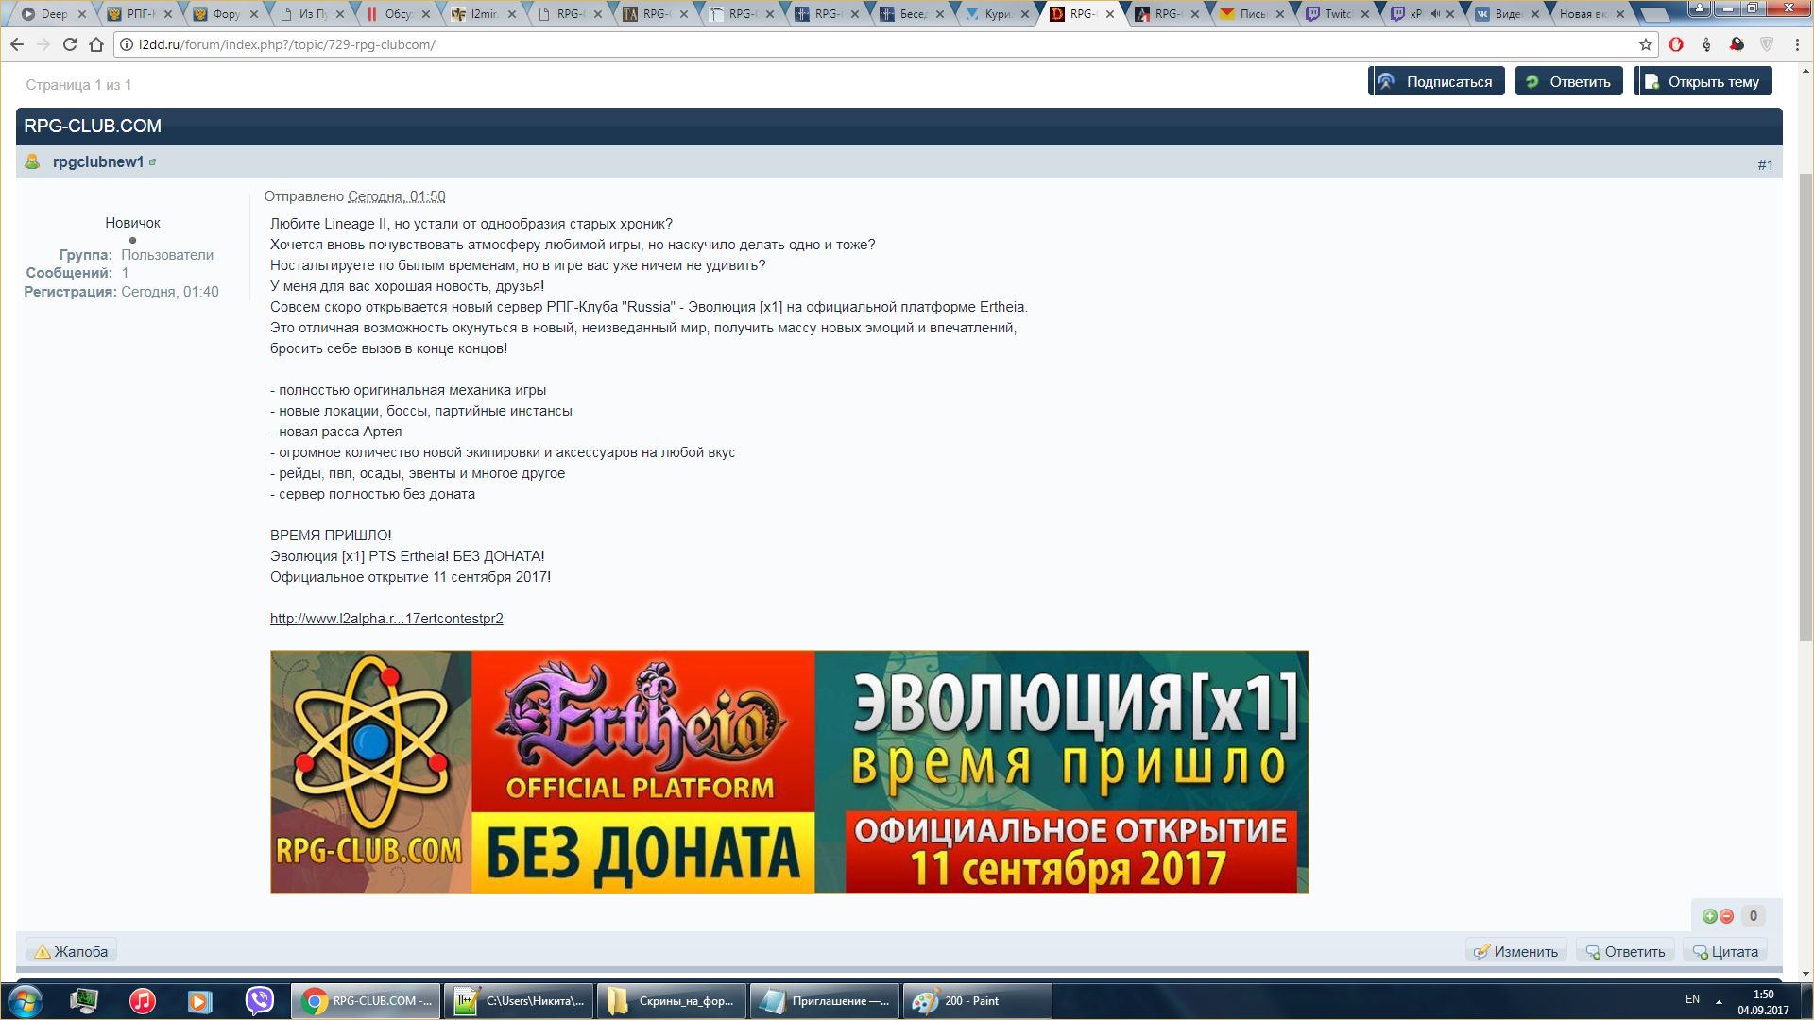The image size is (1814, 1020).
Task: Click the 'Пользователи' group name
Action: [x=167, y=255]
